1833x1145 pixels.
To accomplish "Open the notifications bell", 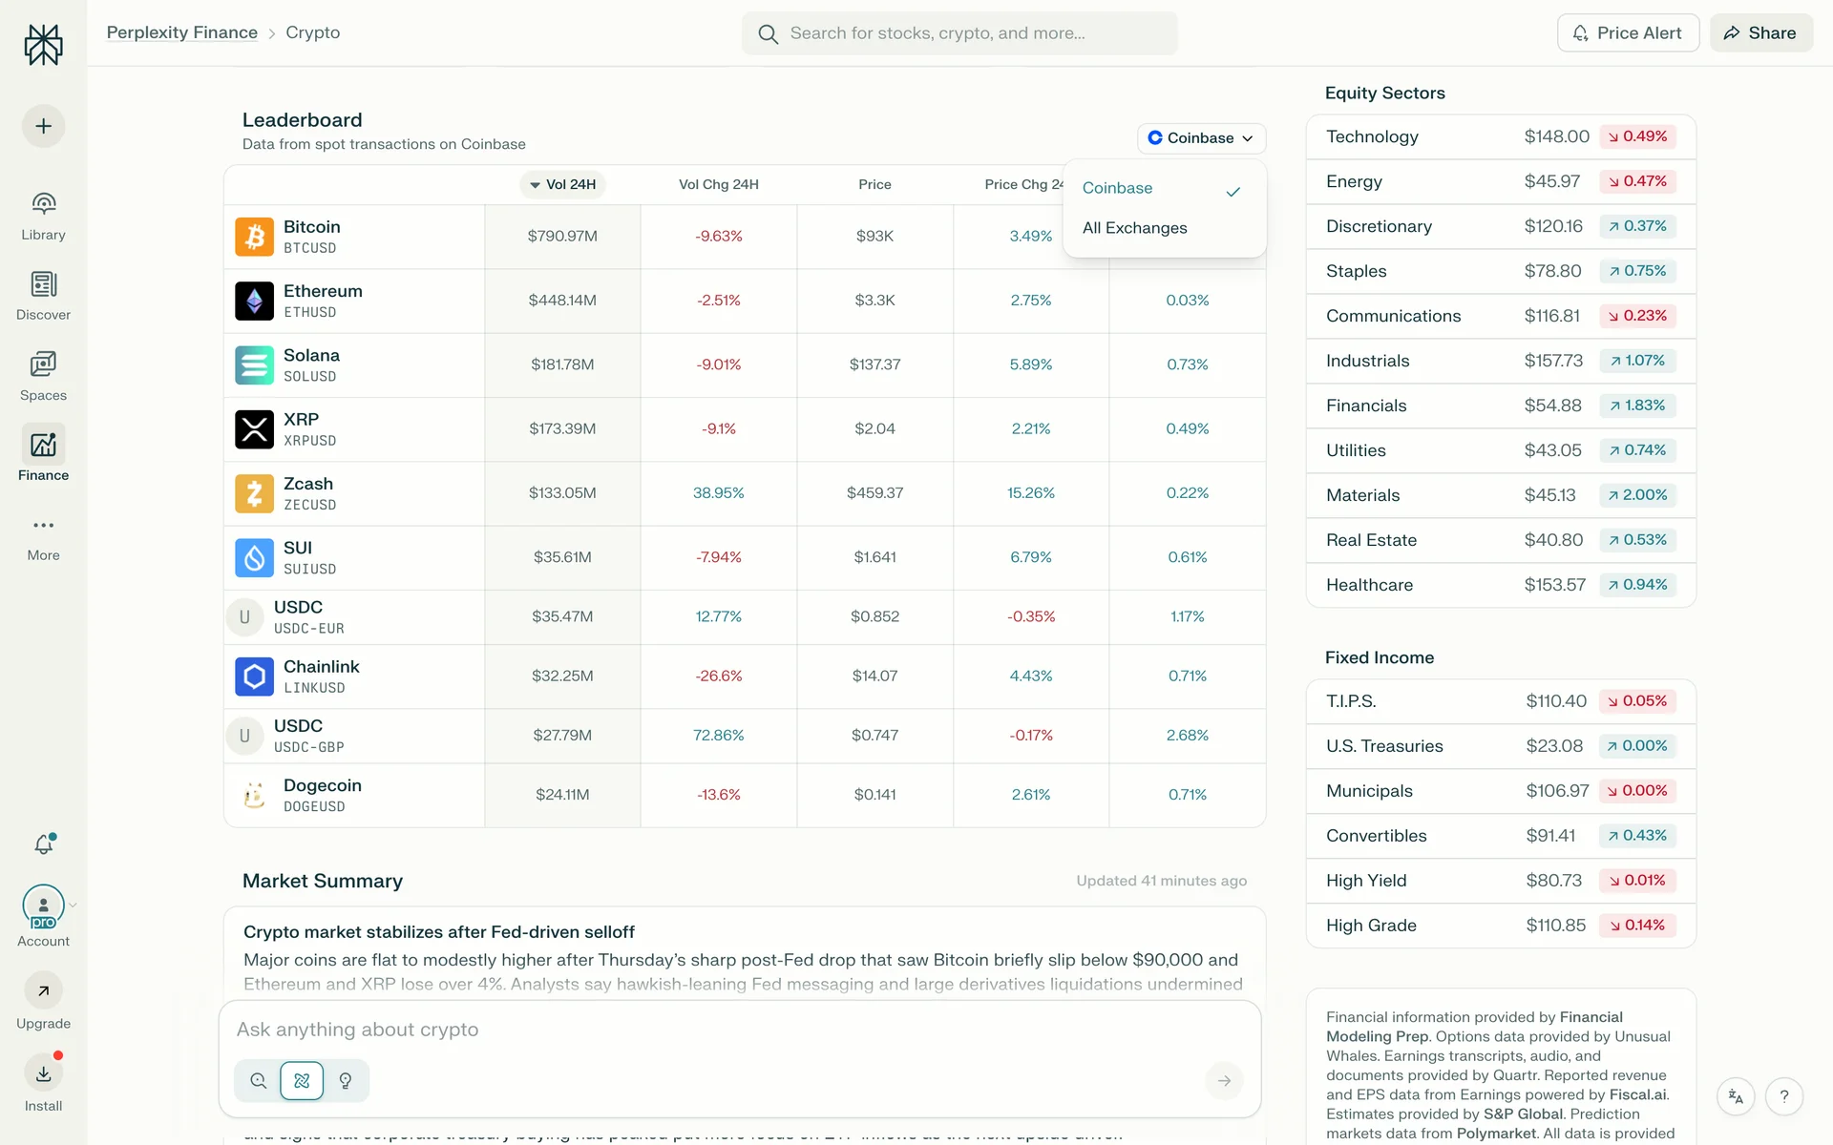I will pos(44,844).
